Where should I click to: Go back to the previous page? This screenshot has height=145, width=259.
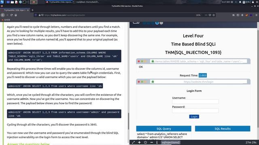3,15
